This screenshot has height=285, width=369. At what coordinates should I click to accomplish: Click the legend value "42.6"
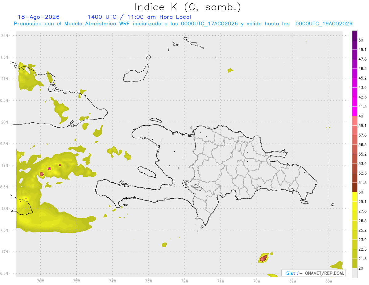[363, 97]
